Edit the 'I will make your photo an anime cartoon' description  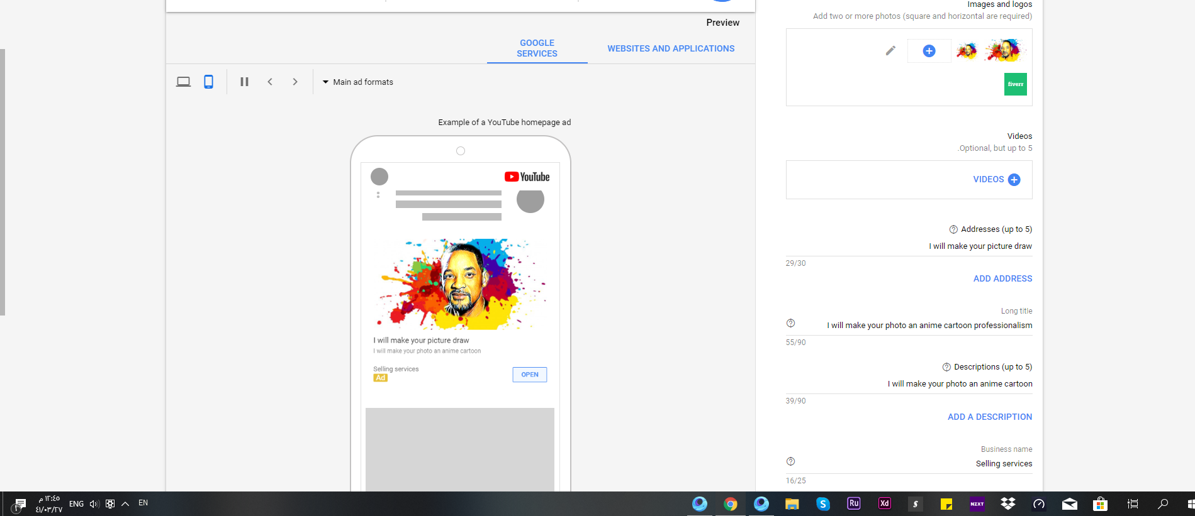[x=909, y=384]
